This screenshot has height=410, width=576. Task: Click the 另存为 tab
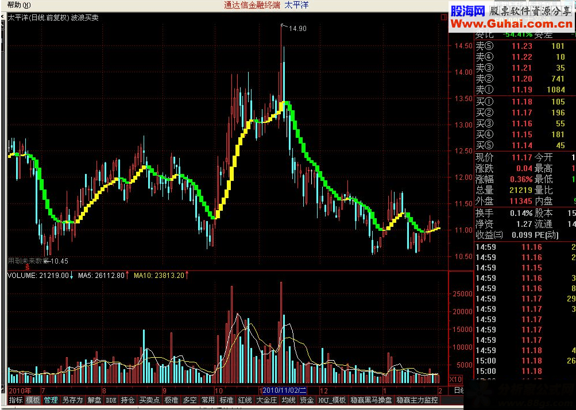coord(72,400)
